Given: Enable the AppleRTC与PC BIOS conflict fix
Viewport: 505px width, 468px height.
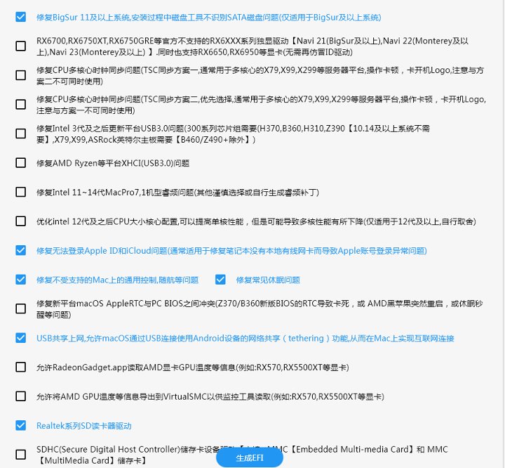Looking at the screenshot, I should [20, 309].
